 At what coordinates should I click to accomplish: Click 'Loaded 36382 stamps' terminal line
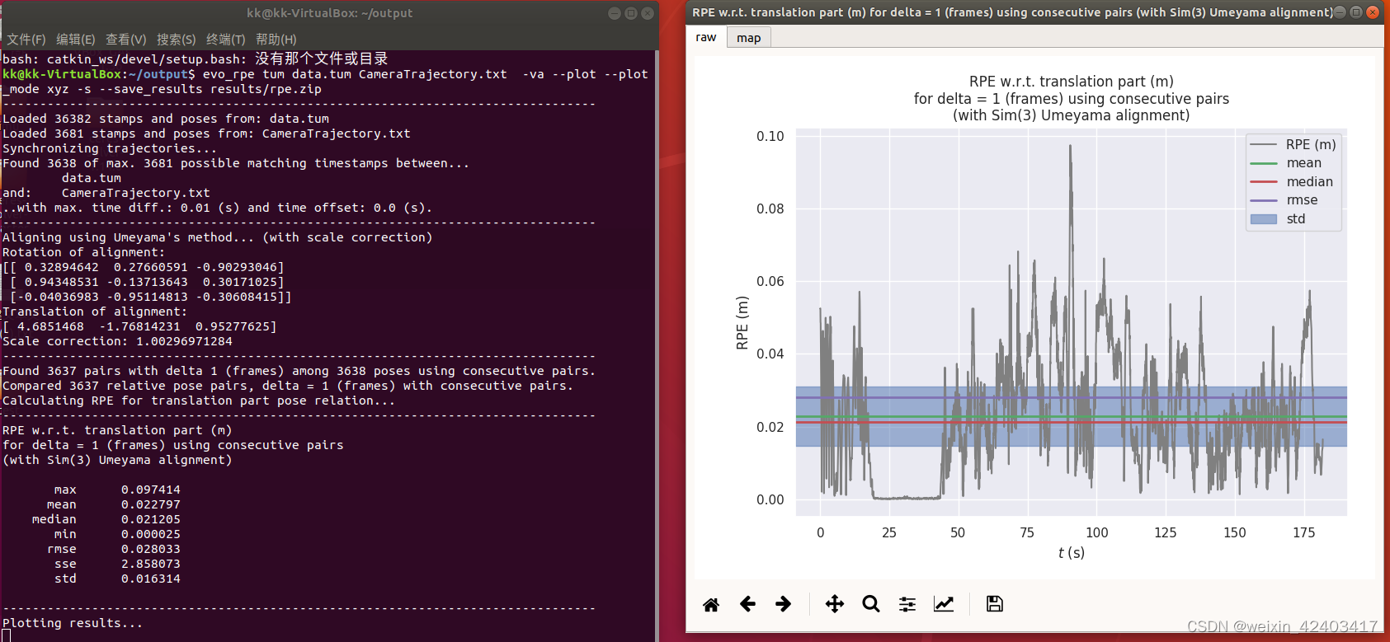[x=166, y=119]
